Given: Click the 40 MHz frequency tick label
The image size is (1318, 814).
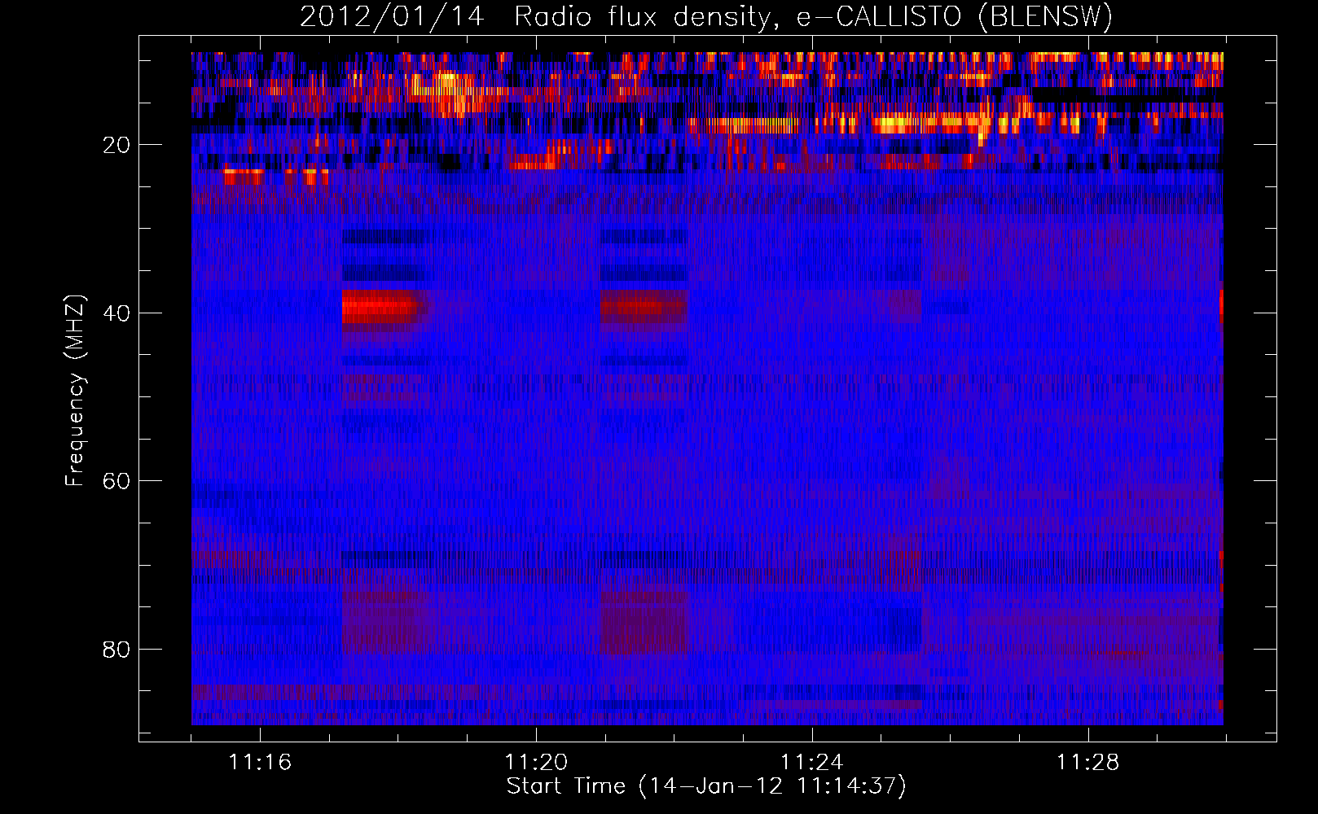Looking at the screenshot, I should click(117, 313).
